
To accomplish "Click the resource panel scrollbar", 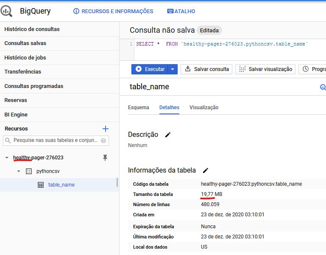I will coord(117,182).
